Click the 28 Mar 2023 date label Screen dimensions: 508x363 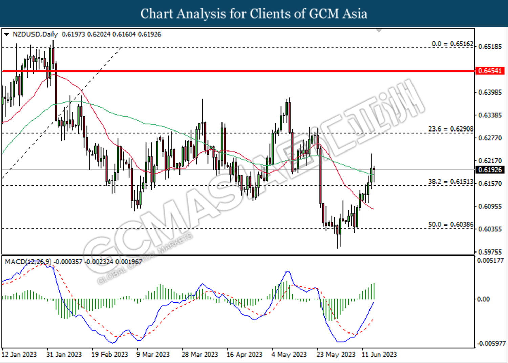click(200, 355)
